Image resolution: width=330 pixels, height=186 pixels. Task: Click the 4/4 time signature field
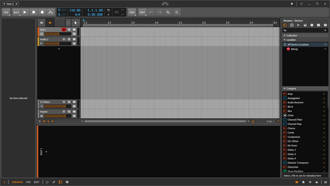(77, 15)
